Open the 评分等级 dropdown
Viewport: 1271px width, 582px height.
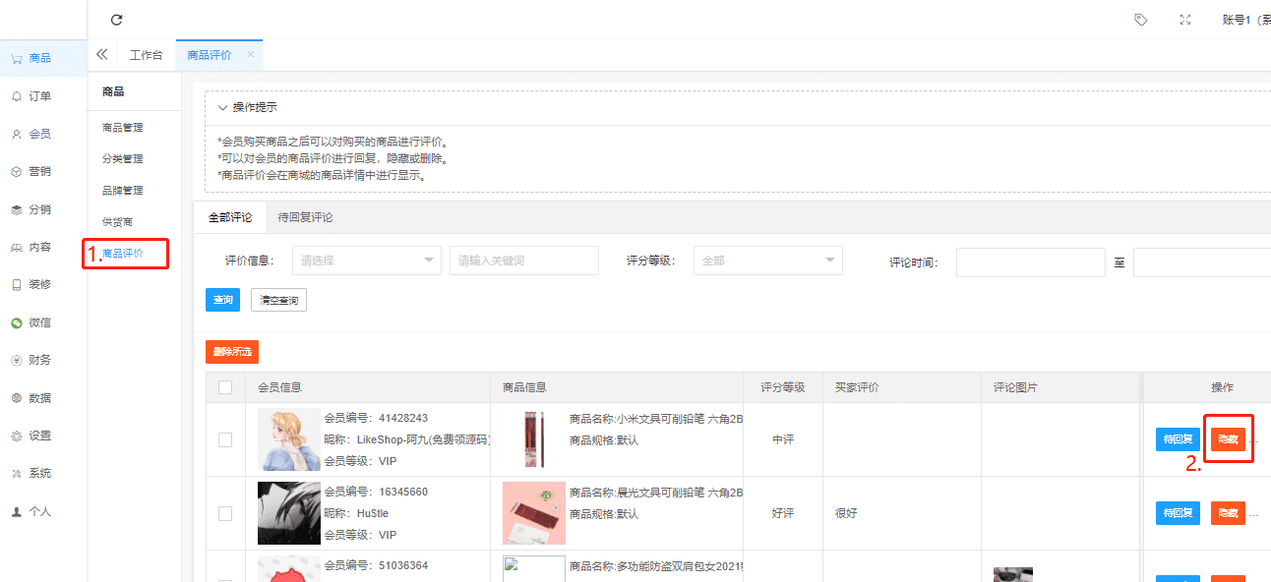[x=767, y=261]
